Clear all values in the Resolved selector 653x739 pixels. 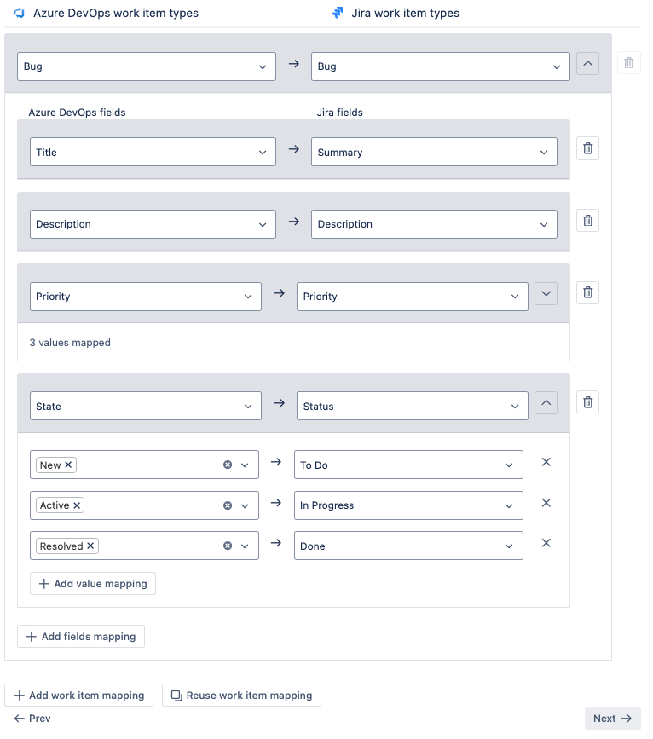[228, 546]
